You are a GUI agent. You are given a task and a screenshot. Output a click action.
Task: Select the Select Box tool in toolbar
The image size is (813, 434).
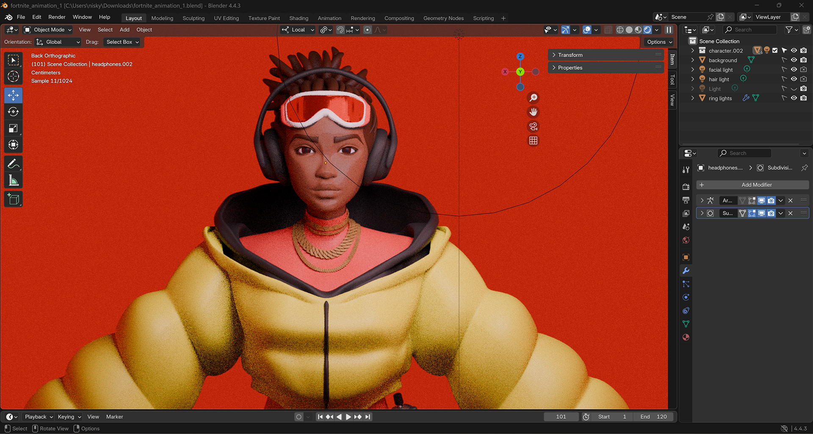coord(14,60)
